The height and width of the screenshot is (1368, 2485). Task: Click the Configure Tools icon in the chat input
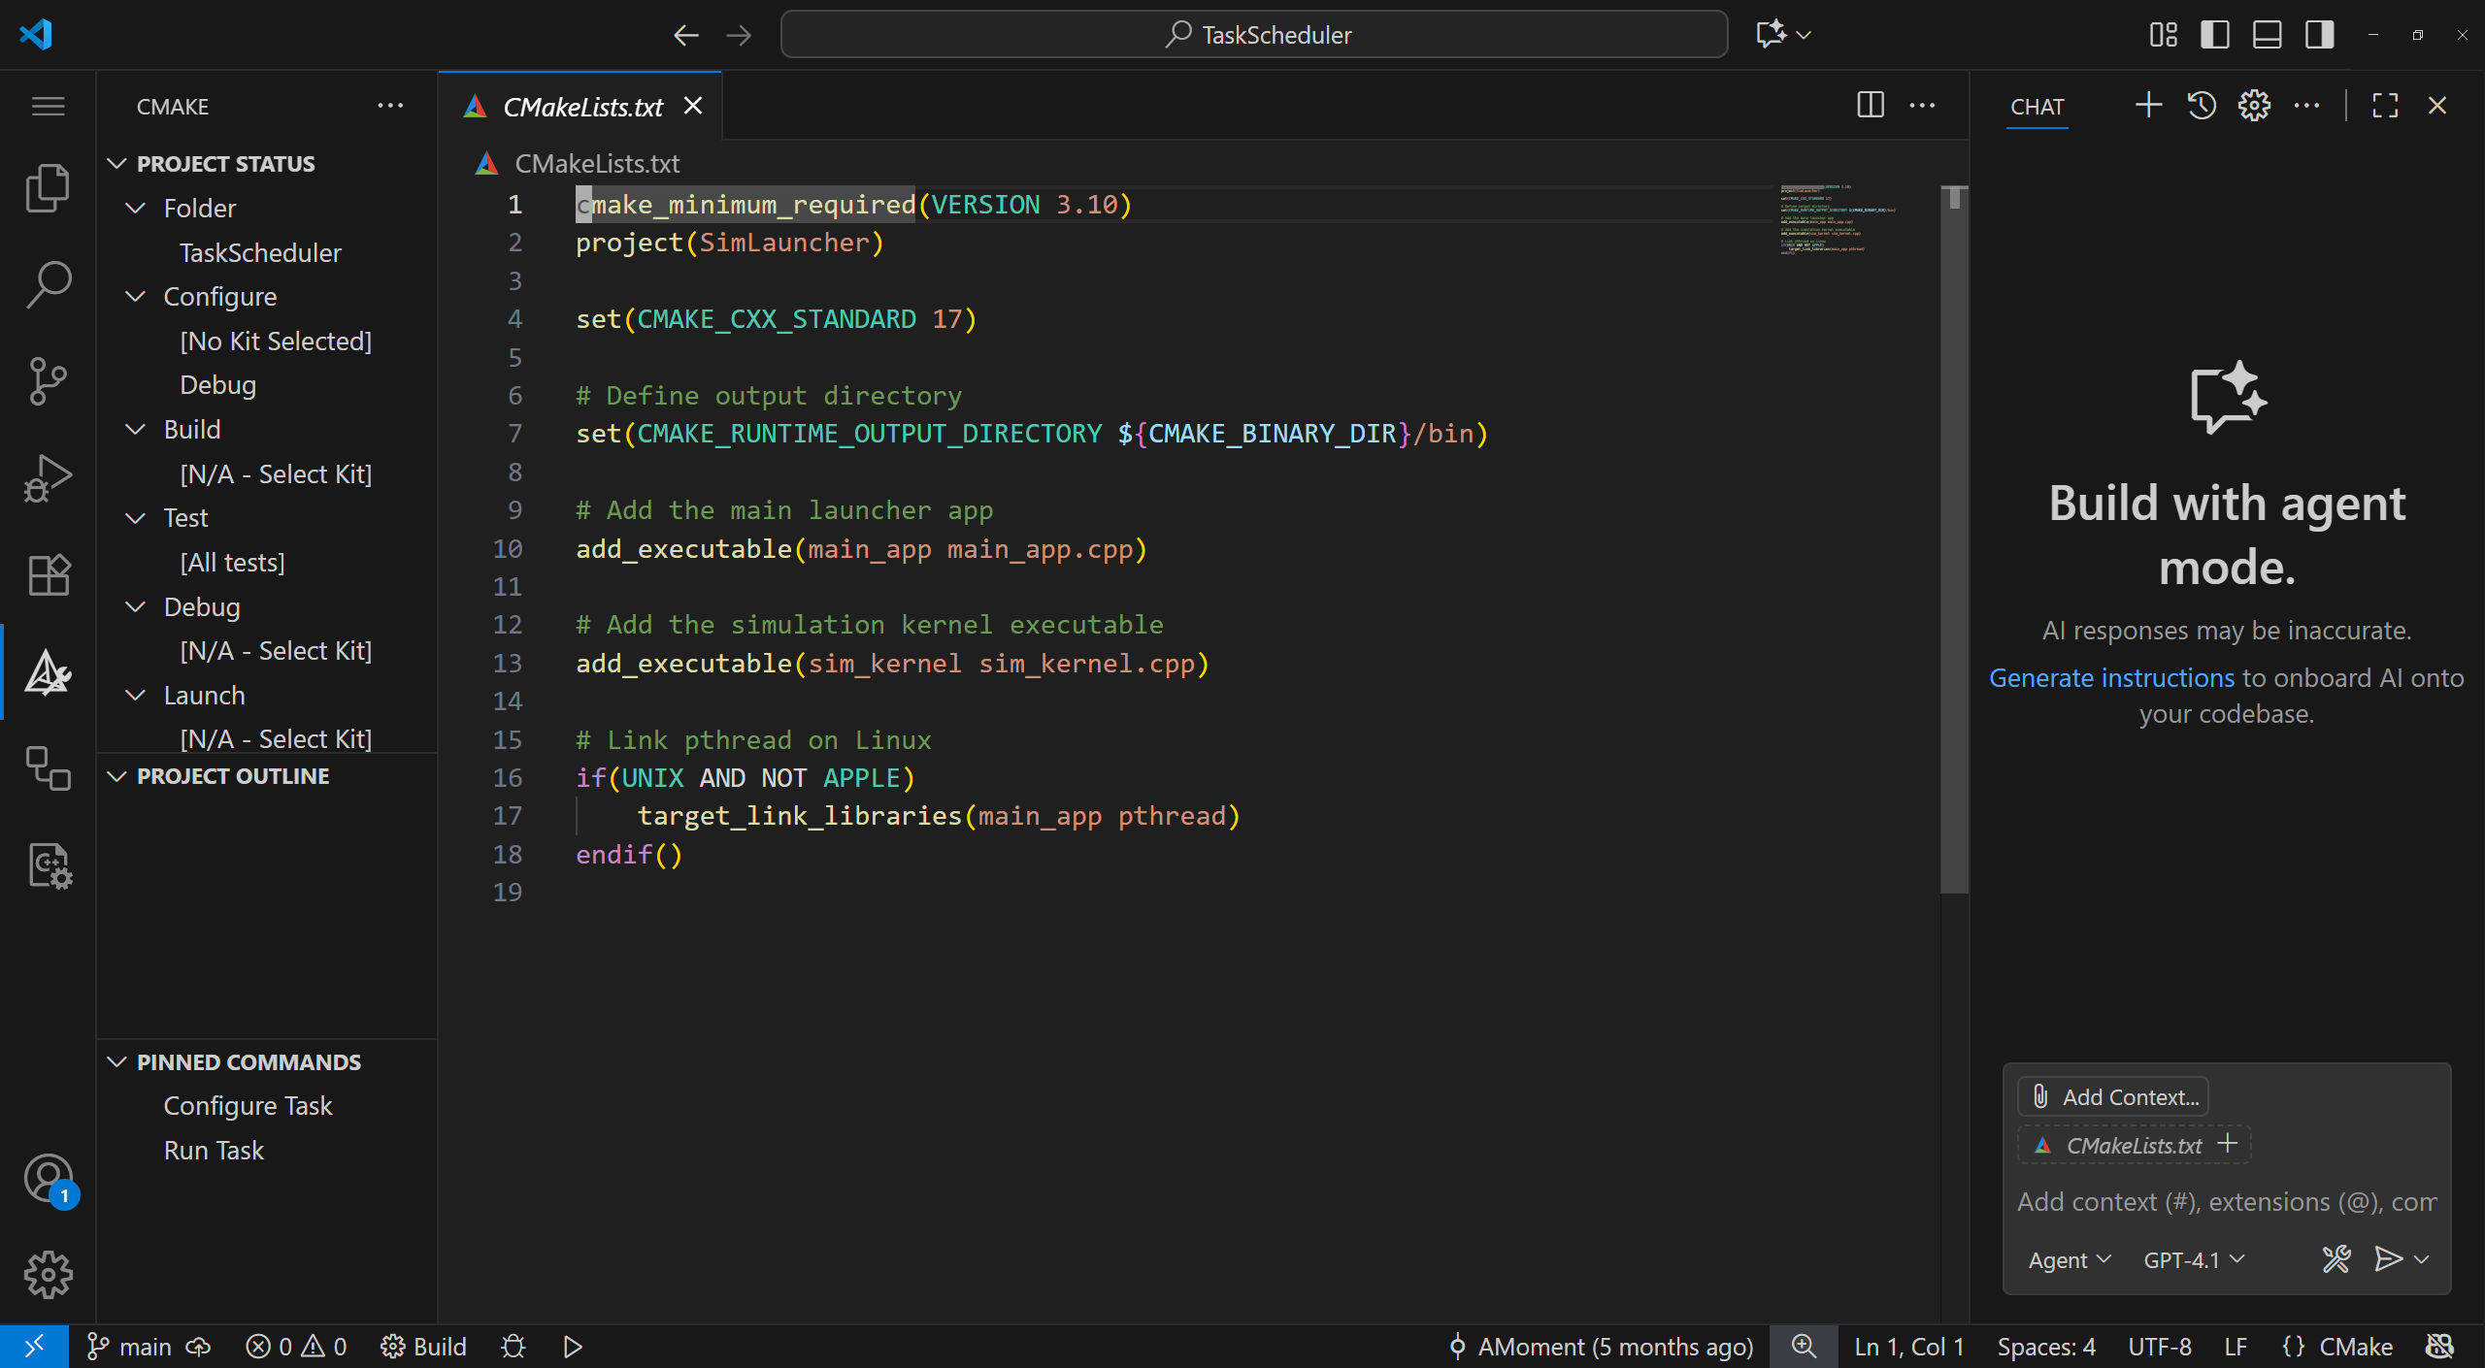pos(2336,1259)
